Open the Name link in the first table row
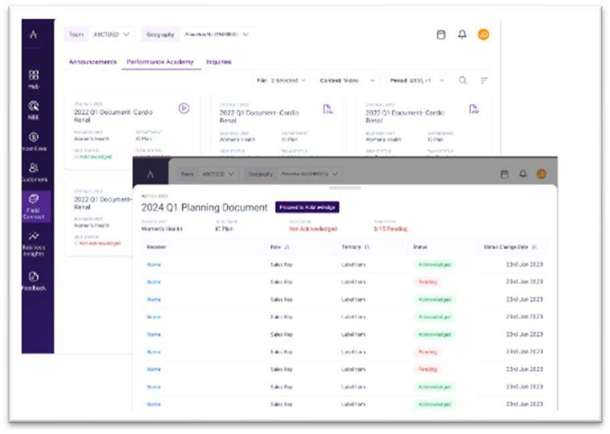Image resolution: width=610 pixels, height=434 pixels. (x=154, y=265)
